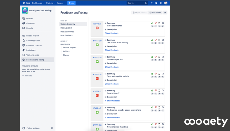230x131 pixels.
Task: Open the settings gear beside Portal view
Action: pyautogui.click(x=165, y=12)
